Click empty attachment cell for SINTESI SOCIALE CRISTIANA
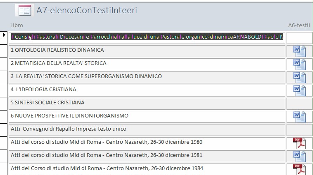Image resolution: width=313 pixels, height=175 pixels. [x=299, y=104]
